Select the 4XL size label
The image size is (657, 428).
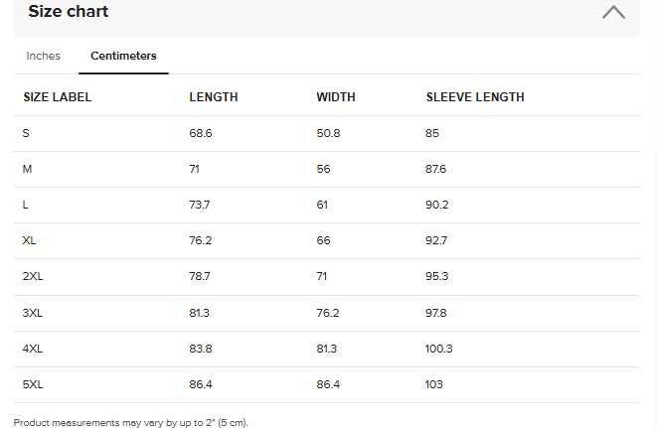[x=32, y=349]
